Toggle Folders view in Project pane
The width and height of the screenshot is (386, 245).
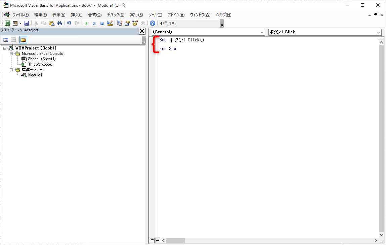23,40
